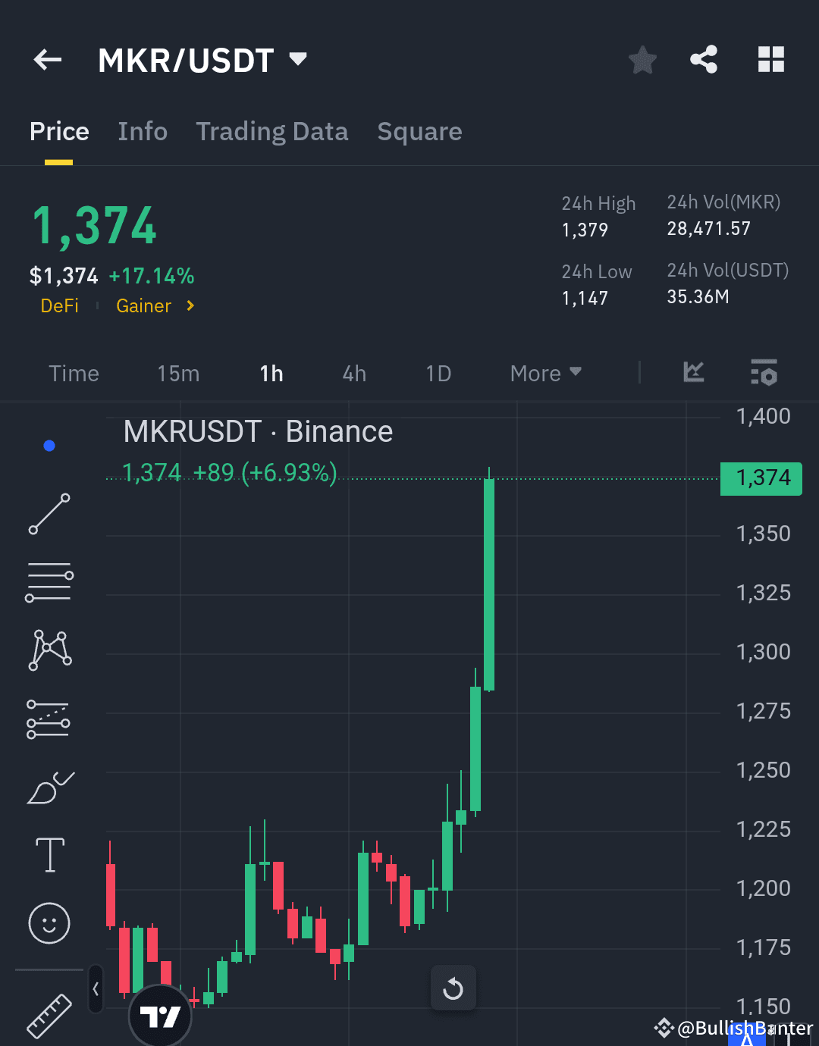Open the horizontal lines drawing tool
The width and height of the screenshot is (819, 1046).
click(49, 581)
